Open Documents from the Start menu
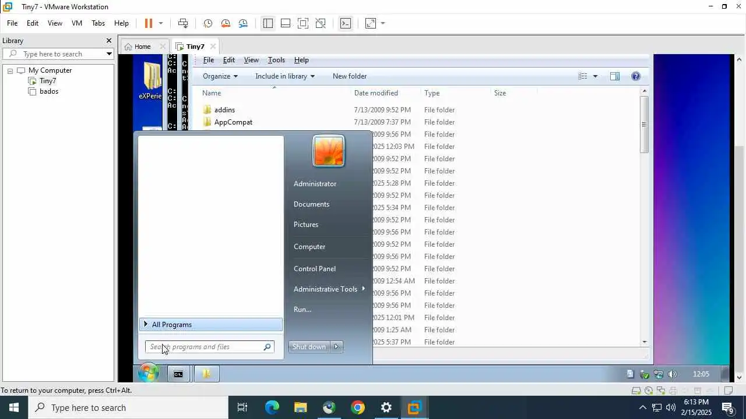Viewport: 746px width, 419px height. pos(312,204)
